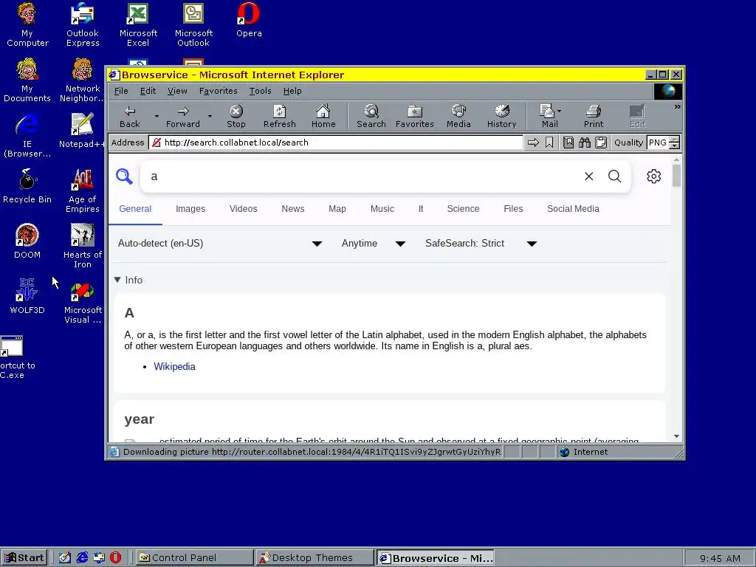Switch to Control Panel taskbar button
Screen dimensions: 756x567
coord(194,558)
